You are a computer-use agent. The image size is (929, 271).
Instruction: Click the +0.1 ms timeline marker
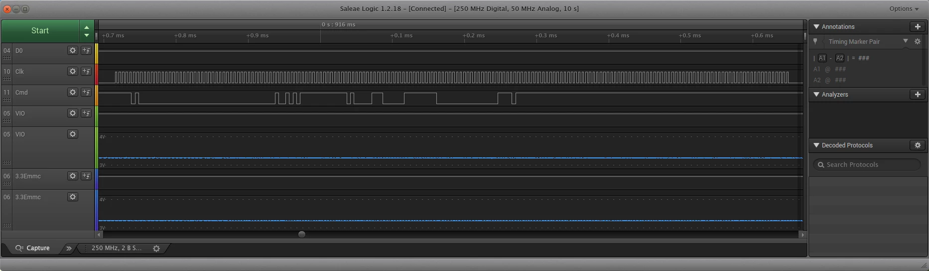401,35
